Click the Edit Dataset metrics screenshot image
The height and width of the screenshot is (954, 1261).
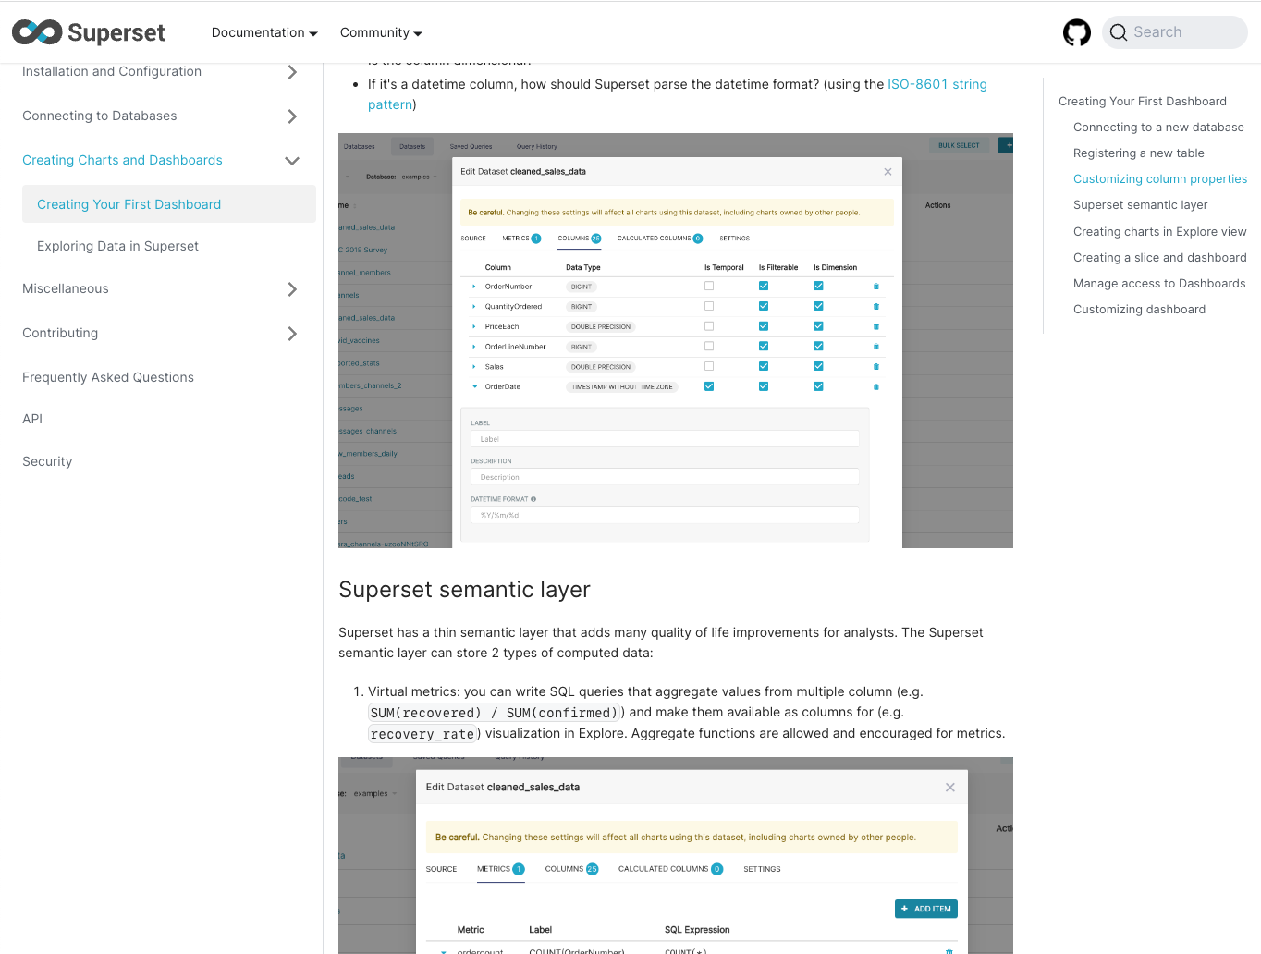[676, 855]
